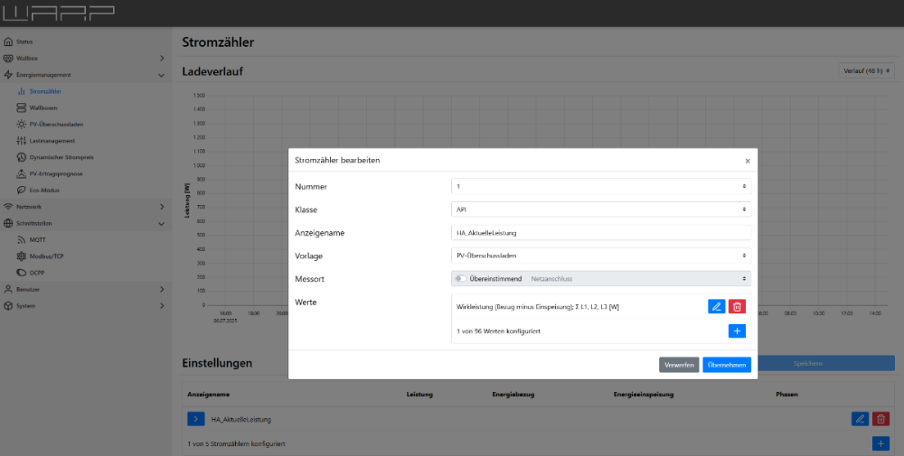Screen dimensions: 904x456
Task: Expand the HA_AktuelleLeistung meter row arrow
Action: [196, 419]
